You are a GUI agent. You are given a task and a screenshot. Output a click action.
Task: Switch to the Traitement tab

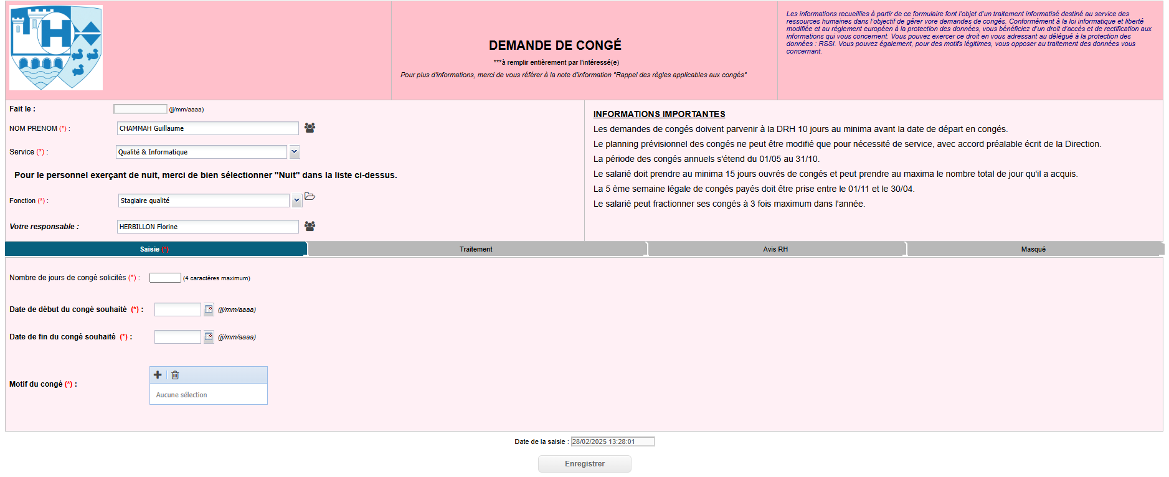coord(476,249)
